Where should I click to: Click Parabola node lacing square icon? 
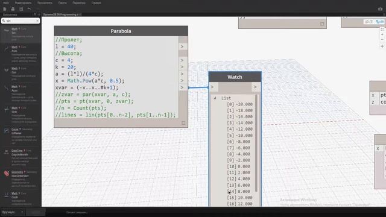183,123
